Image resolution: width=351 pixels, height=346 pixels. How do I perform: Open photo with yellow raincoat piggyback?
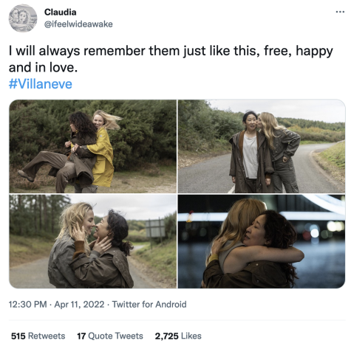tap(93, 146)
